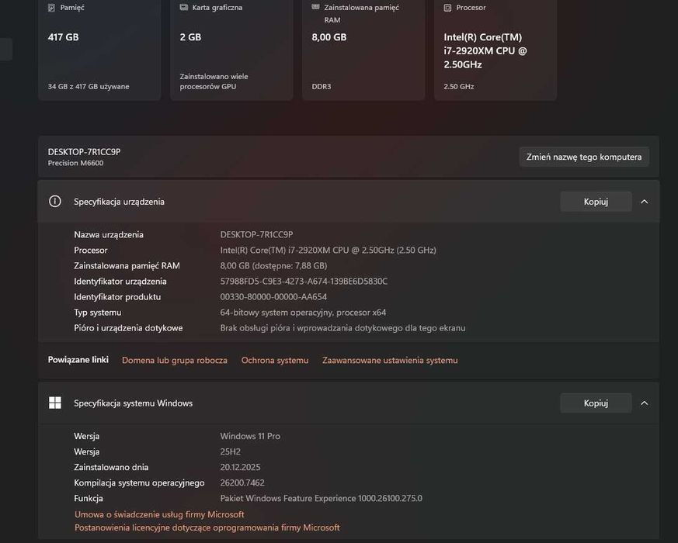Viewport: 678px width, 543px height.
Task: Click the Pamięć storage icon
Action: coord(51,8)
